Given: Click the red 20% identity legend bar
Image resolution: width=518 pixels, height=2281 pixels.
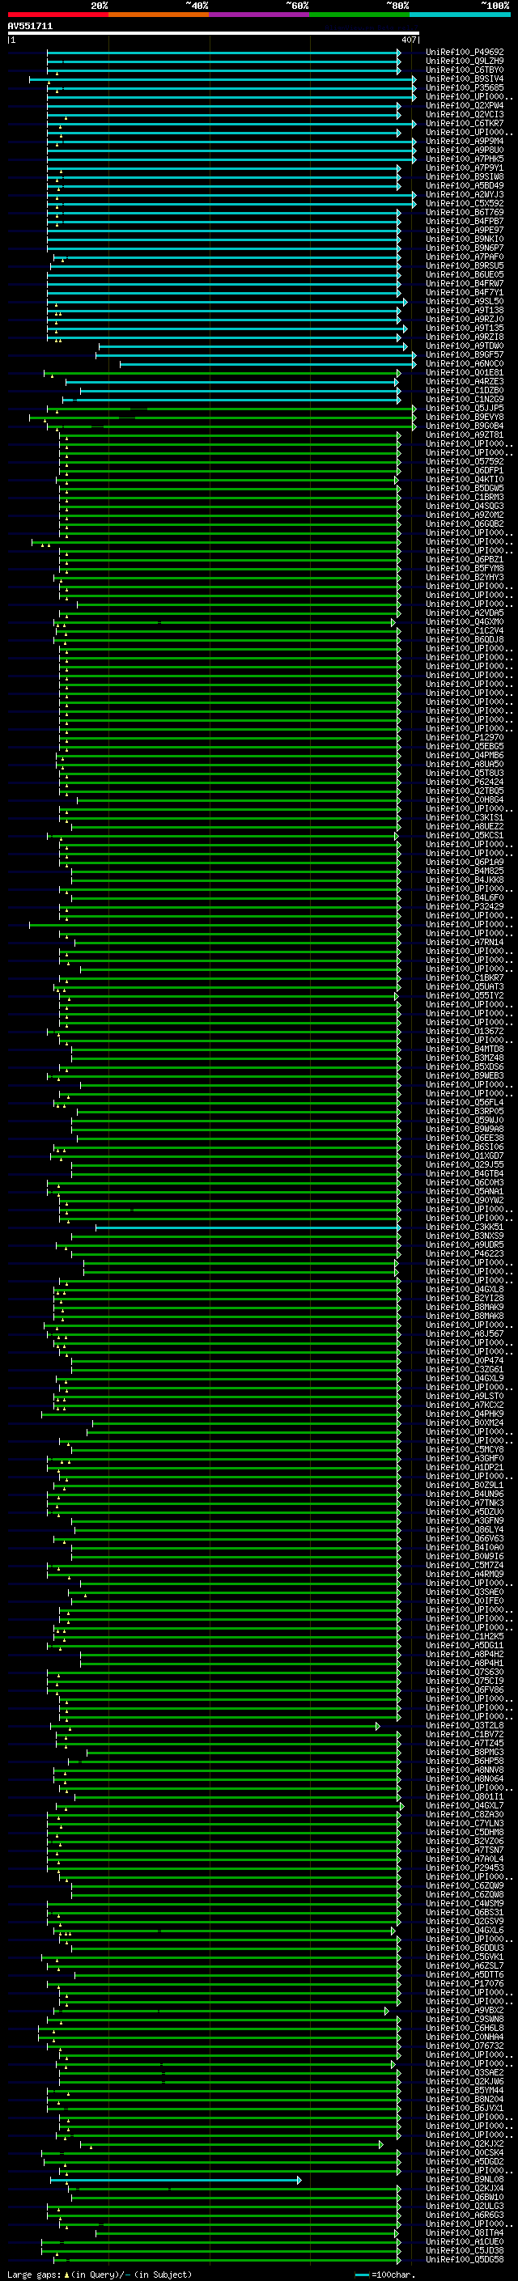Looking at the screenshot, I should tap(57, 15).
